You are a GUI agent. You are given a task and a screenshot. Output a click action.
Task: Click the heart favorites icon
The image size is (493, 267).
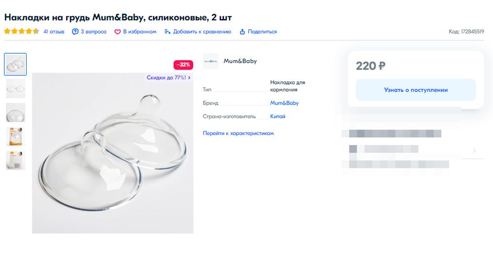pos(117,32)
